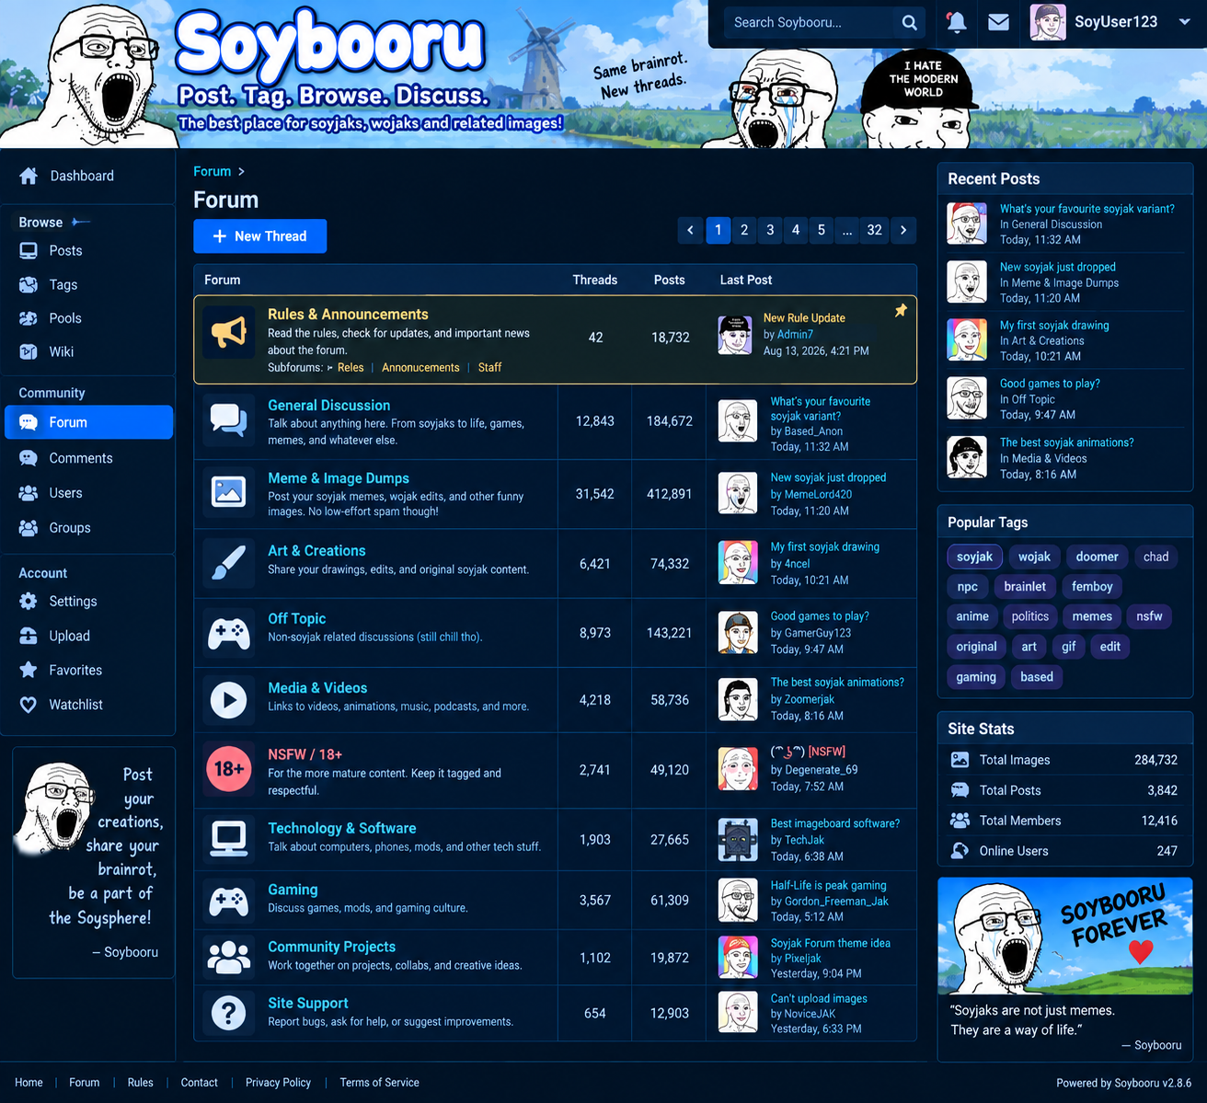Screen dimensions: 1207x1103
Task: Click into the Search Soybooru field
Action: pos(808,22)
